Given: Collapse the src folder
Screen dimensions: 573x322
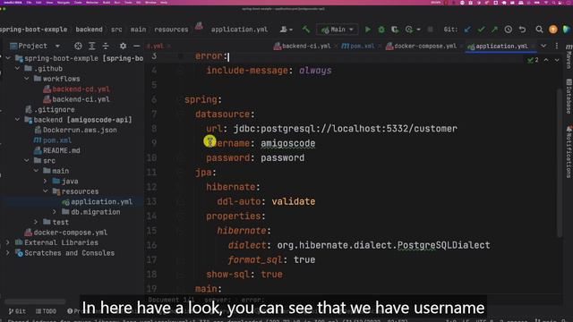Looking at the screenshot, I should click(27, 161).
